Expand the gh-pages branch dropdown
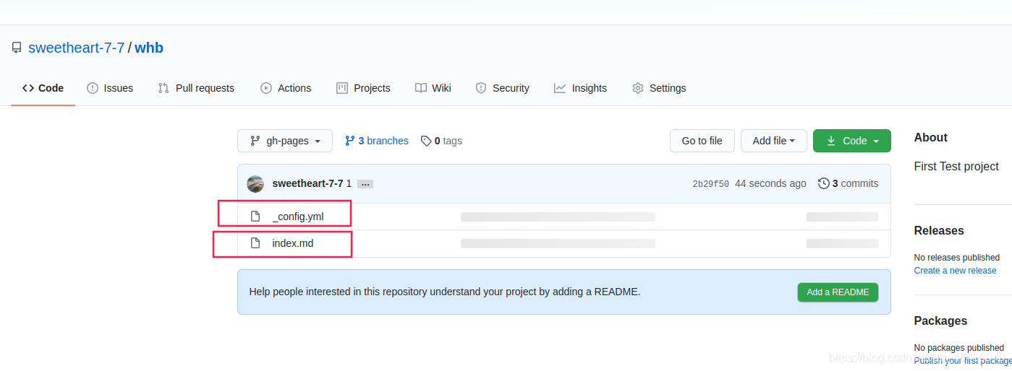This screenshot has height=371, width=1012. 285,141
